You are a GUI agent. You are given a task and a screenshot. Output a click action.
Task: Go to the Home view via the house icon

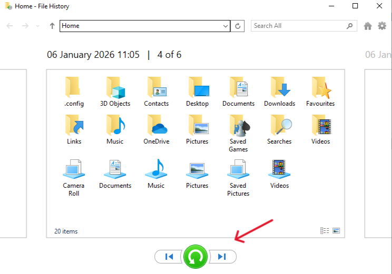[368, 26]
